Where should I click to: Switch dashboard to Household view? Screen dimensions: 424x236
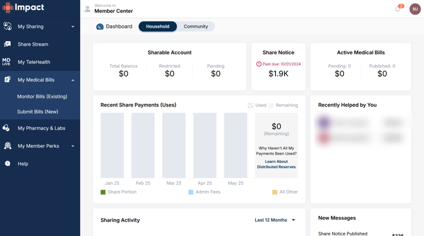158,26
